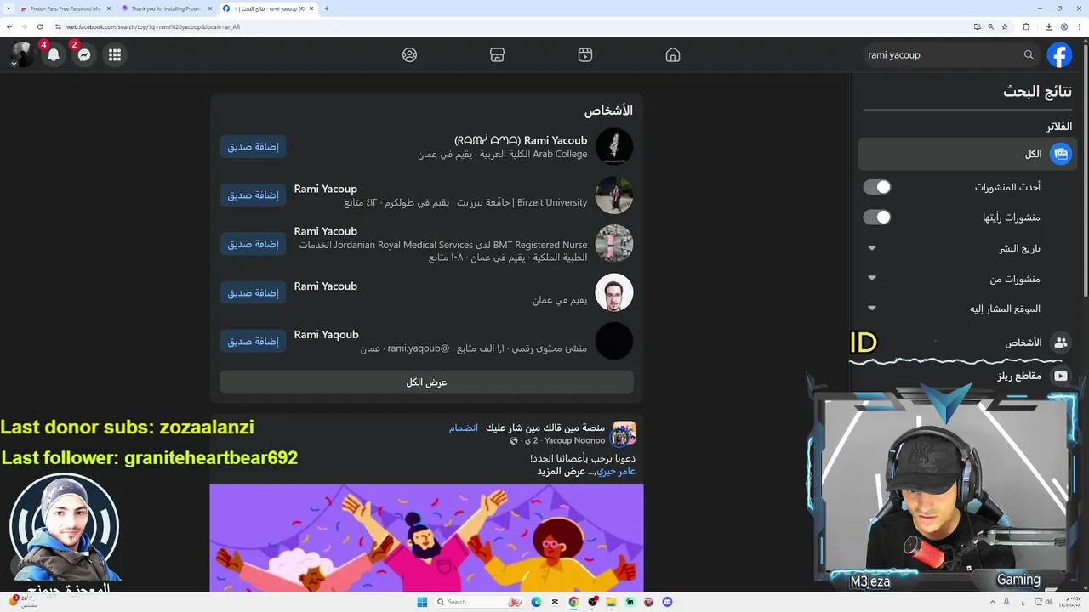Click 'عرض المزيد' see more in post

pos(561,471)
